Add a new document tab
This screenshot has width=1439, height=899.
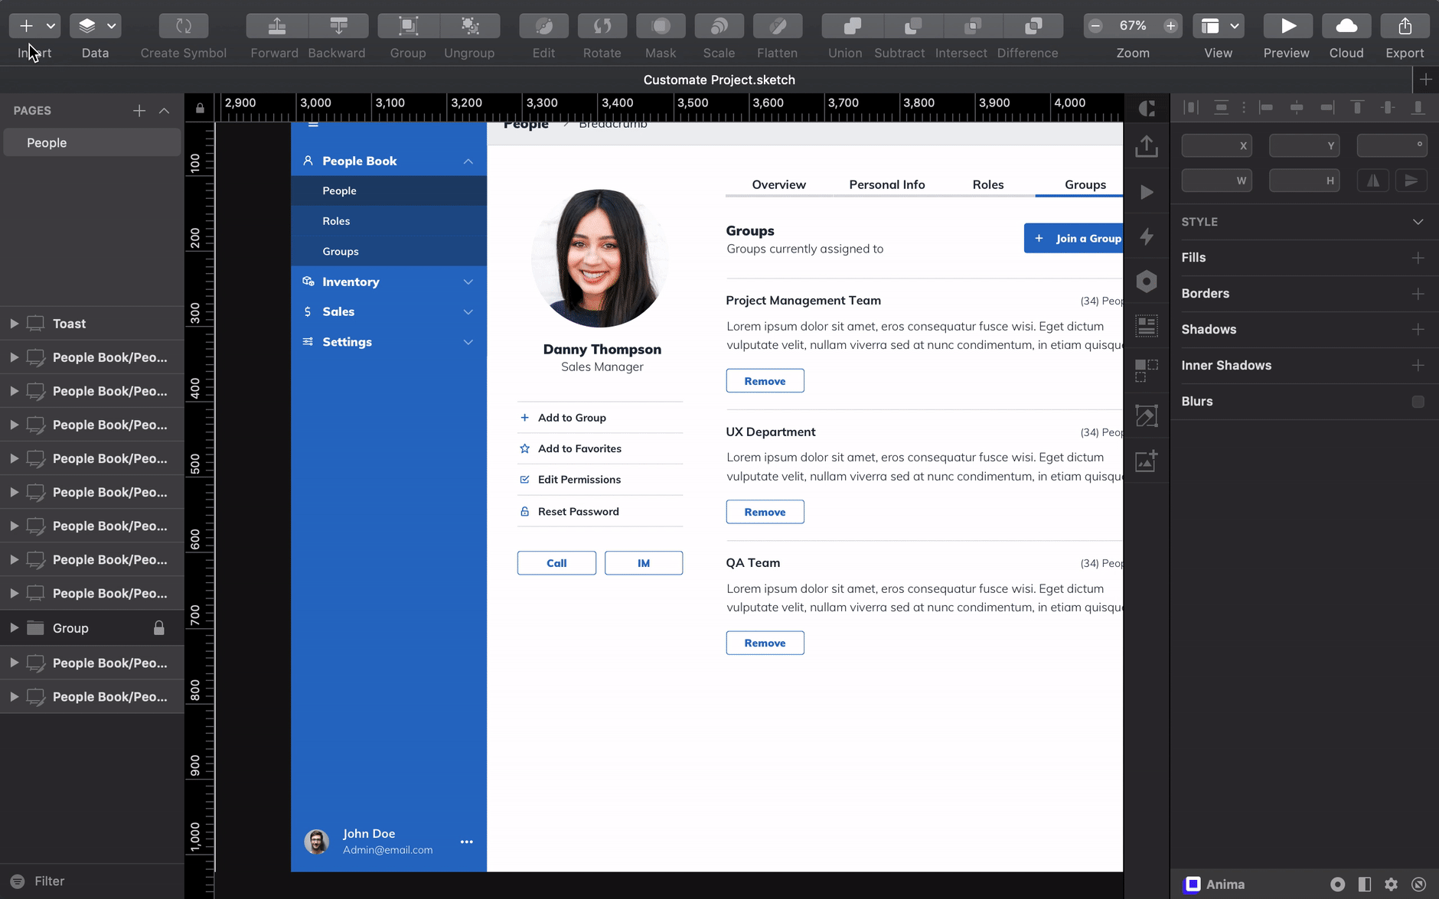1425,80
